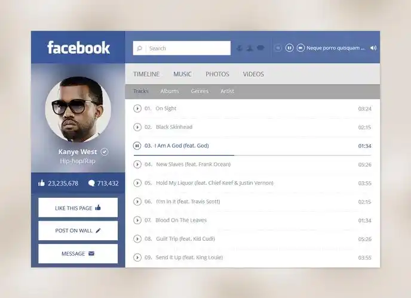Select the Guilt Trip (feat. Kid Cudi) title
Viewport: 411px width, 298px height.
click(x=186, y=239)
